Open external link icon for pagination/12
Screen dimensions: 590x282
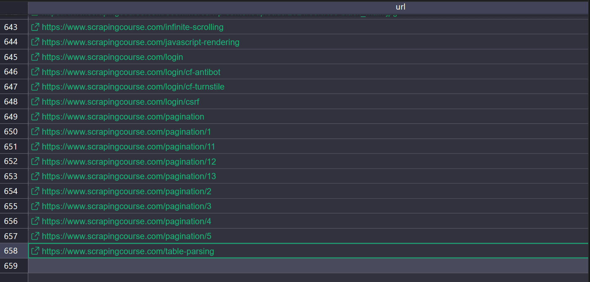[x=35, y=161]
